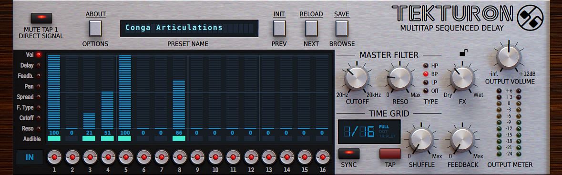The image size is (562, 175).
Task: Toggle Mute Tap 1 Direct Signal switch
Action: click(x=41, y=18)
